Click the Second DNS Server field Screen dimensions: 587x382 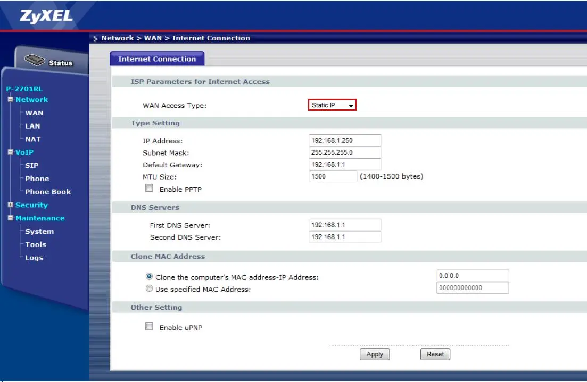click(345, 237)
